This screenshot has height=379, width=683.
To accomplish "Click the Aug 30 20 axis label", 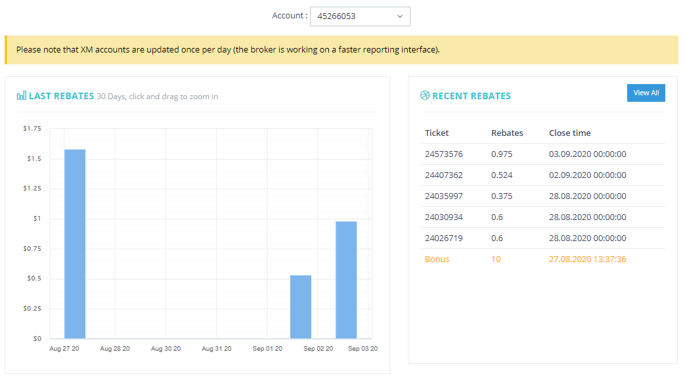I will click(165, 349).
